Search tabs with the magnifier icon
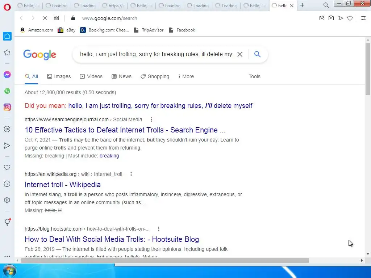Viewport: 371px width, 278px height. (326, 5)
